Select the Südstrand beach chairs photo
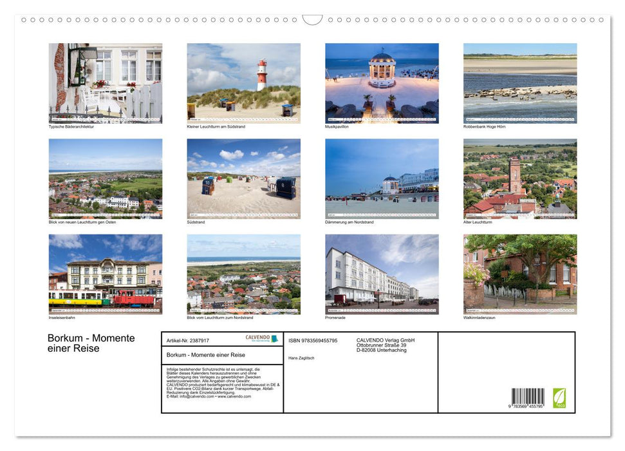Screen dimensions: 625x451 tap(243, 178)
